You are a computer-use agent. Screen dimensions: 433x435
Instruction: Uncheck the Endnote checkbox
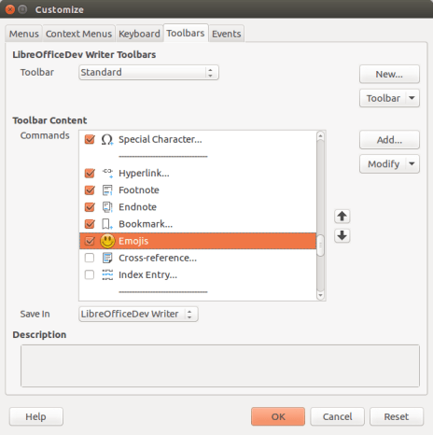pos(90,207)
